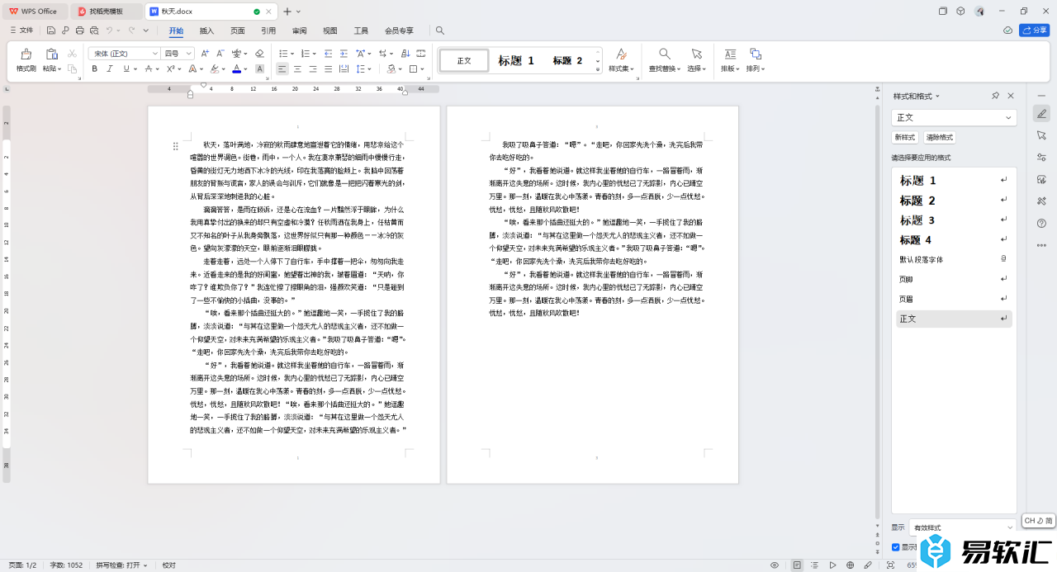Click the 清除格式 button
Screen dimensions: 1057x572
(x=940, y=138)
